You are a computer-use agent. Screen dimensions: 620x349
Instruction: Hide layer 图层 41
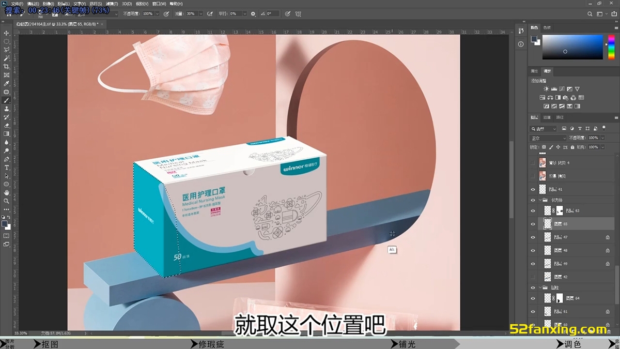(x=533, y=190)
